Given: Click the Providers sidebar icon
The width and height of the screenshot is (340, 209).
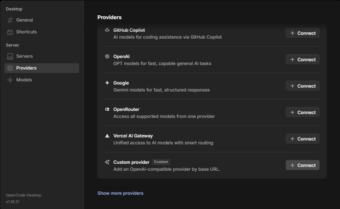Looking at the screenshot, I should [10, 68].
